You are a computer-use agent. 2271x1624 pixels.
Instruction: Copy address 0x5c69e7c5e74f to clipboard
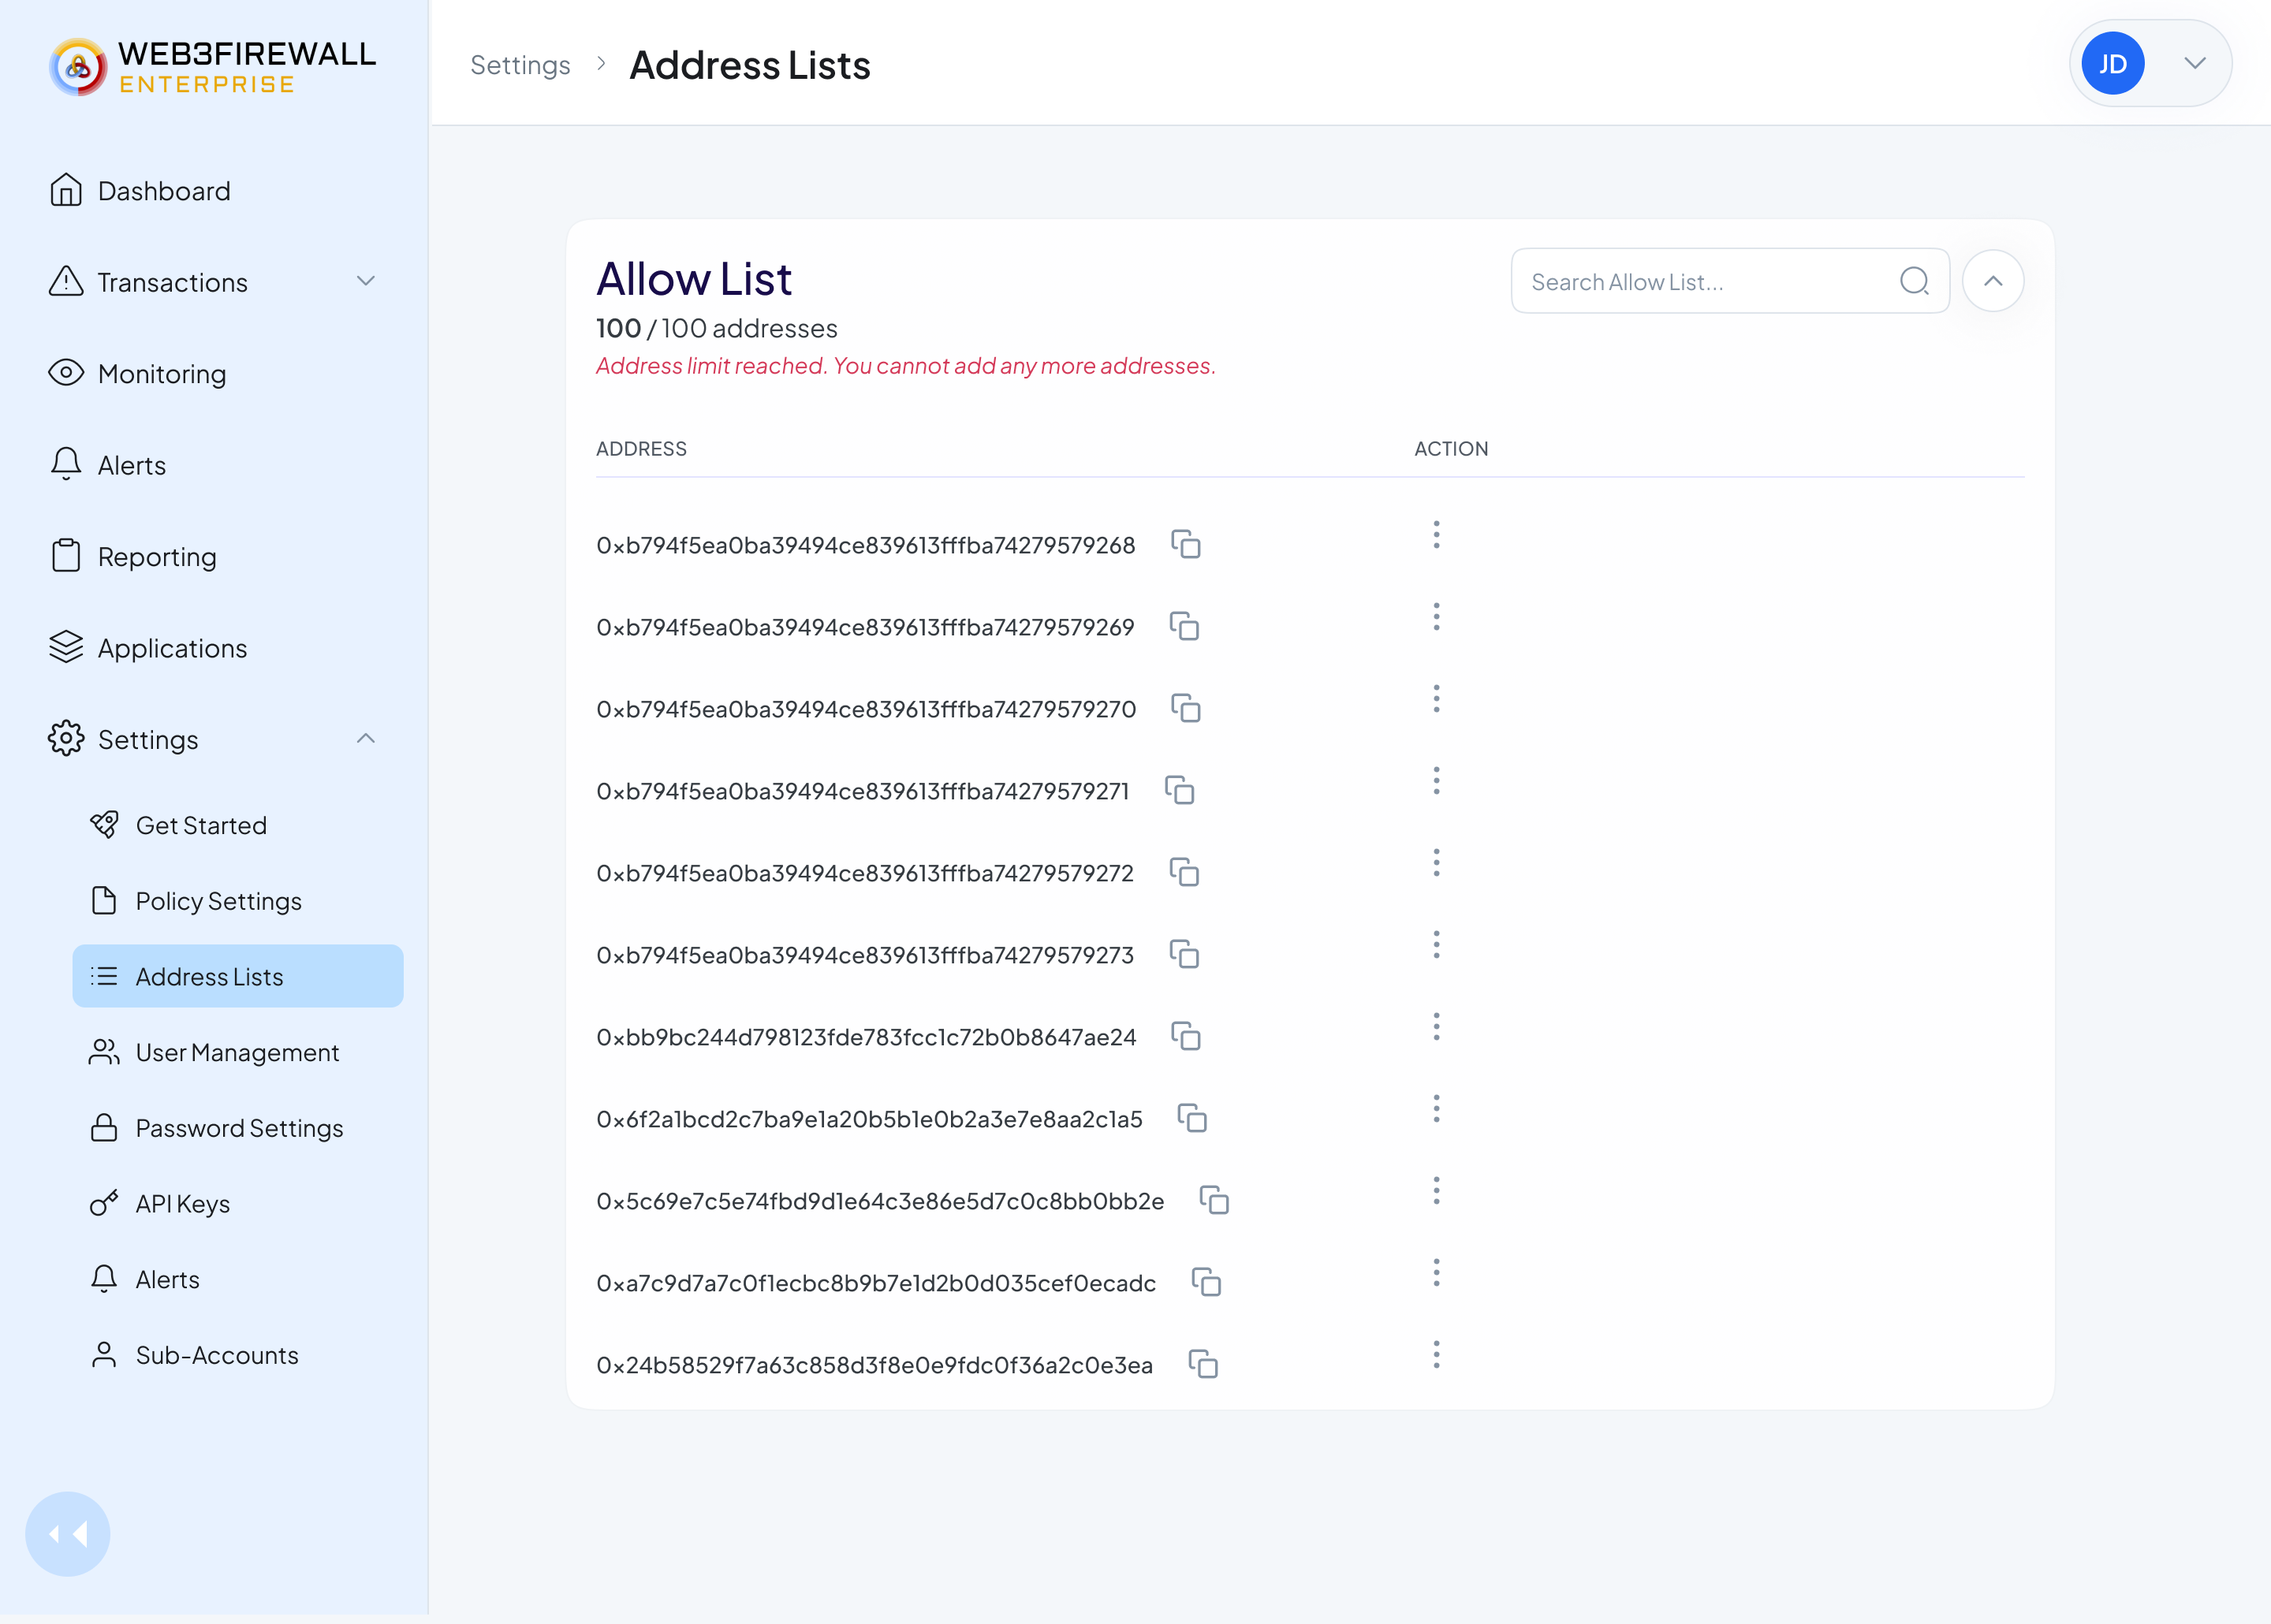pyautogui.click(x=1213, y=1200)
